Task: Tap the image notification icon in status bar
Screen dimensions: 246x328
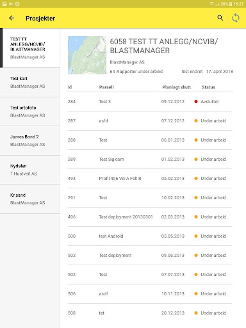Action: [4, 4]
